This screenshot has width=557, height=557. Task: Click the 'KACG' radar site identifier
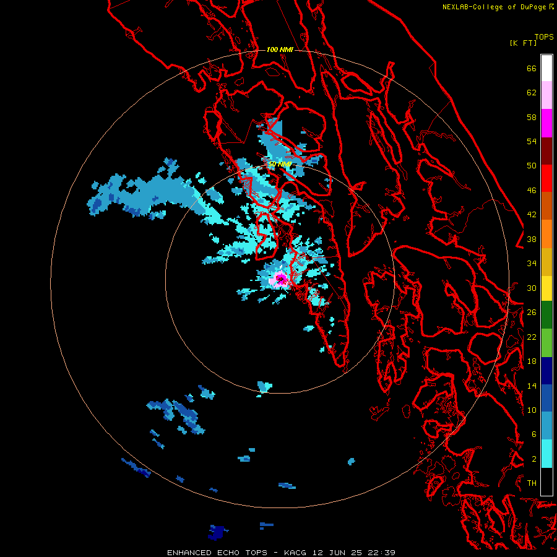[x=296, y=553]
